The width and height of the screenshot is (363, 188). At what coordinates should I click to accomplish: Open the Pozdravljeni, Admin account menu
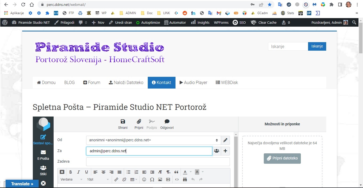330,22
